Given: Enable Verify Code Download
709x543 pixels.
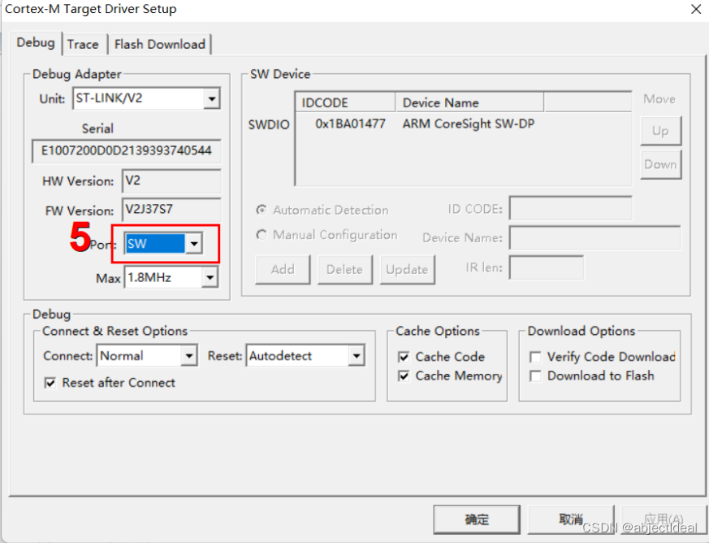Looking at the screenshot, I should point(534,357).
